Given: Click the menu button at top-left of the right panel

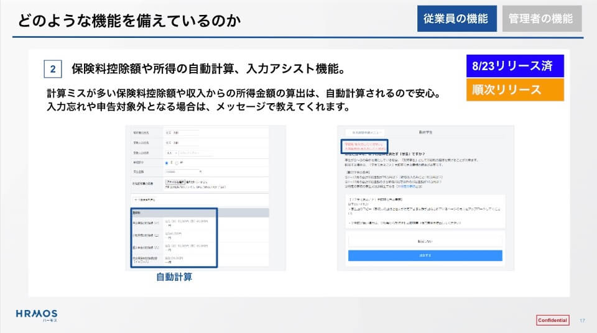Looking at the screenshot, I should (x=365, y=132).
